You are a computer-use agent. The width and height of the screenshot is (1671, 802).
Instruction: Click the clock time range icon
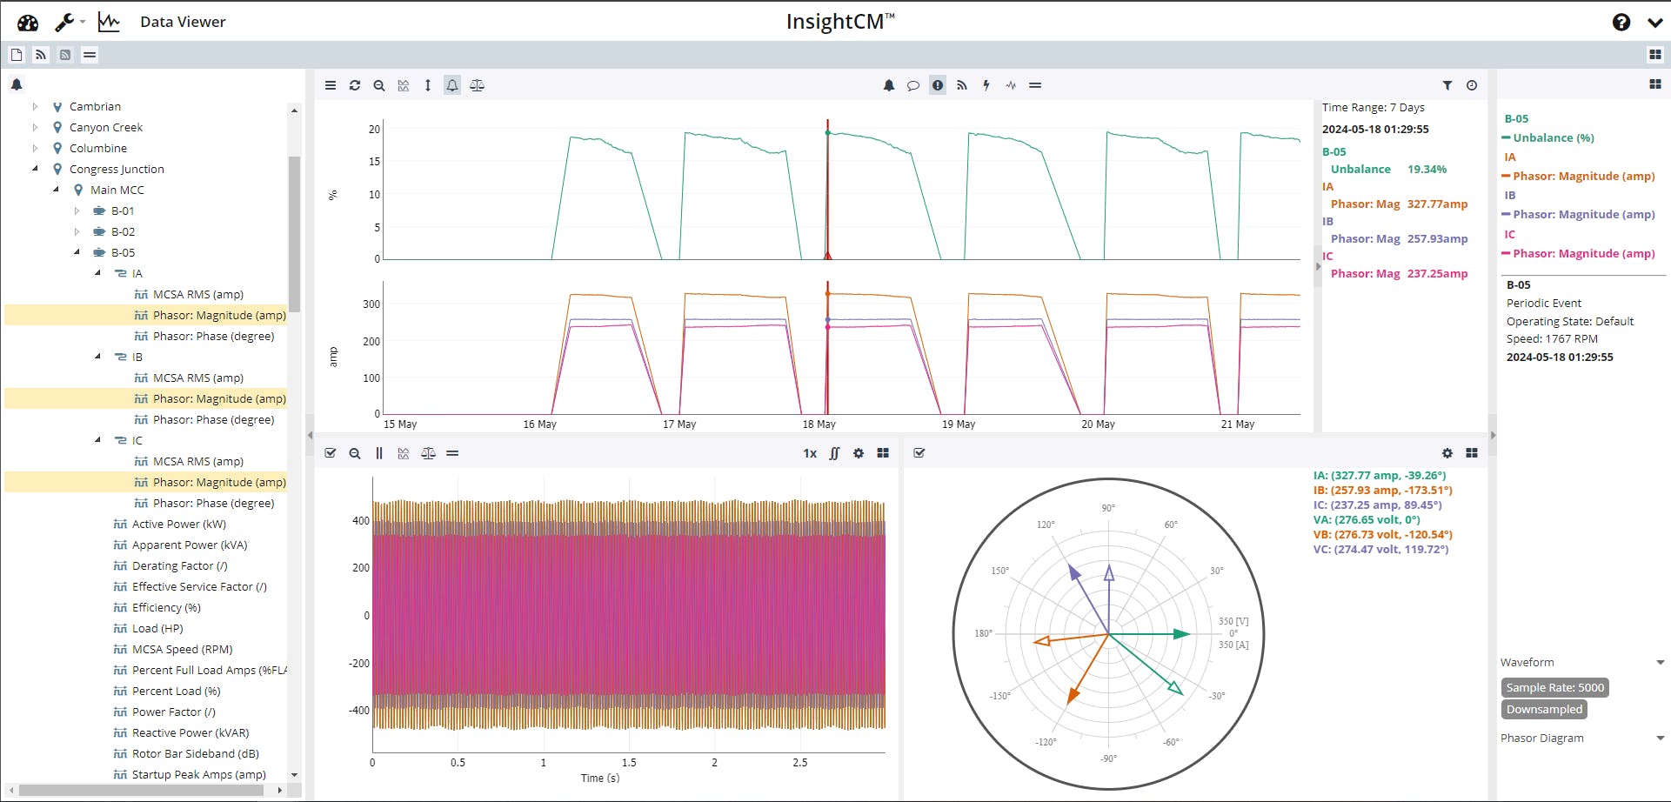[1472, 85]
